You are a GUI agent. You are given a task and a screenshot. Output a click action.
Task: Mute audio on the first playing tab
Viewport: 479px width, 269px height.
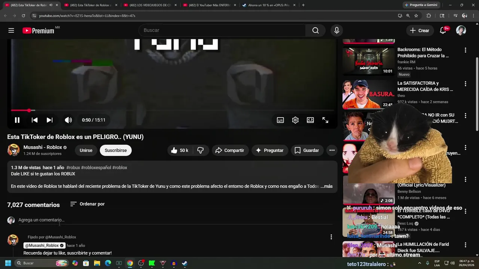click(51, 5)
